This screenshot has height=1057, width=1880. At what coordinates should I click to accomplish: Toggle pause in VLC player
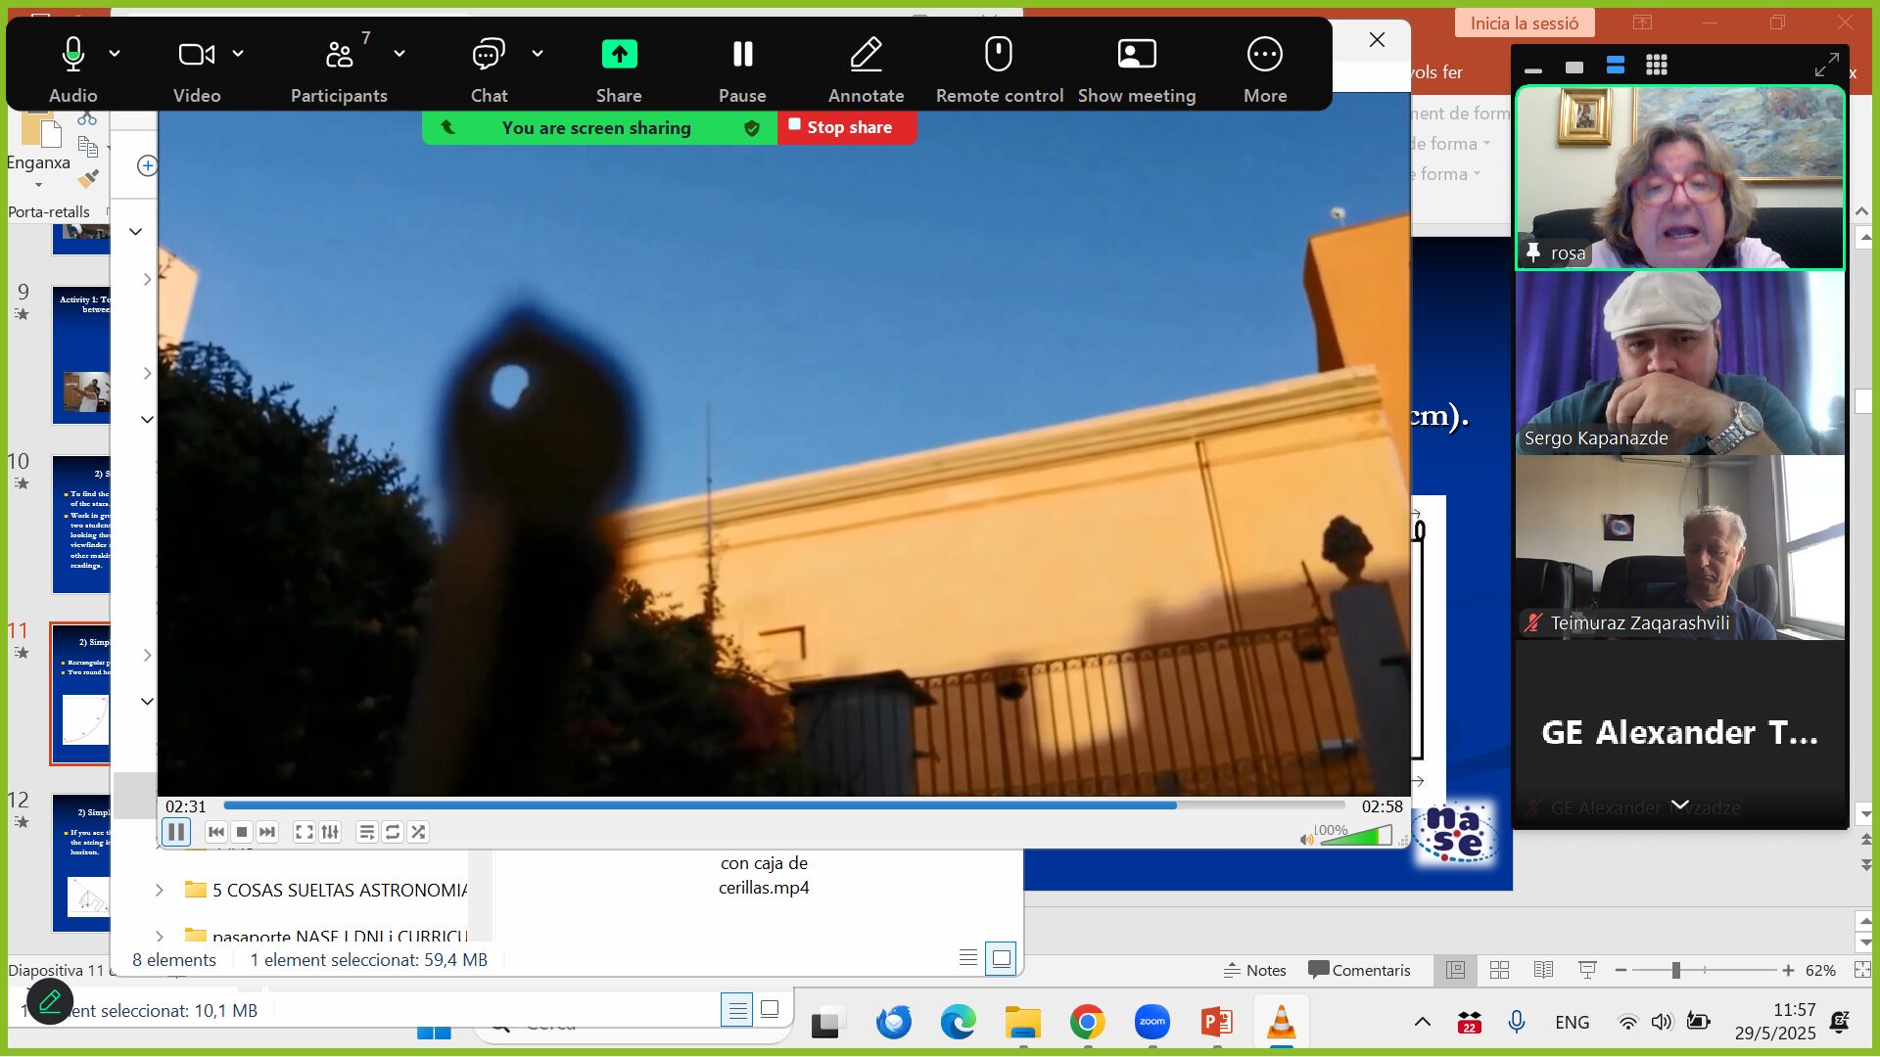176,832
